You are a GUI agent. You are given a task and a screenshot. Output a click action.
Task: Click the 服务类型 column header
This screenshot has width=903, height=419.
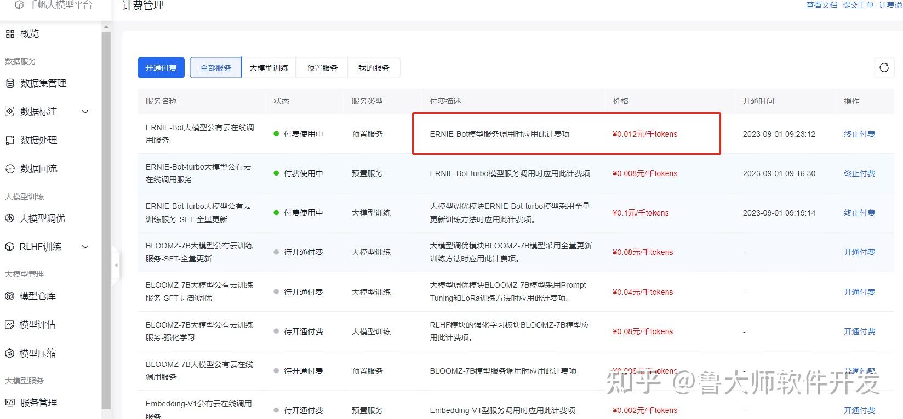point(367,101)
